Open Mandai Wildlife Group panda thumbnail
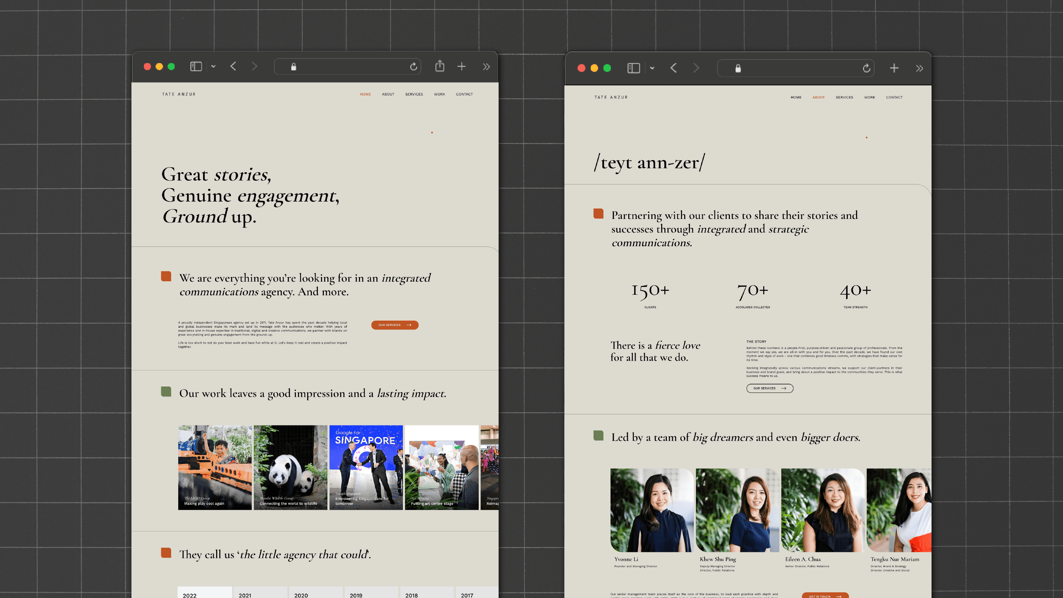The image size is (1063, 598). [x=291, y=467]
